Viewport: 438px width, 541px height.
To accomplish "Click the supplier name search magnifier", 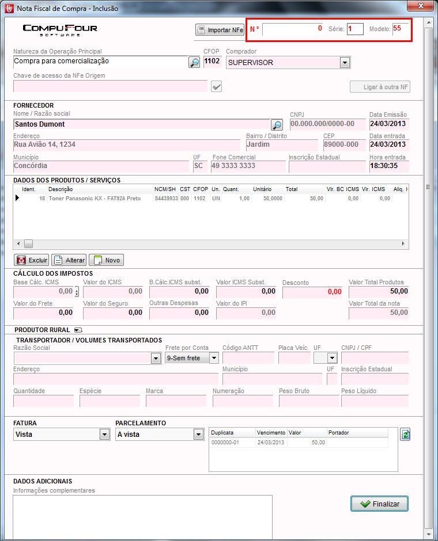I will pyautogui.click(x=277, y=125).
